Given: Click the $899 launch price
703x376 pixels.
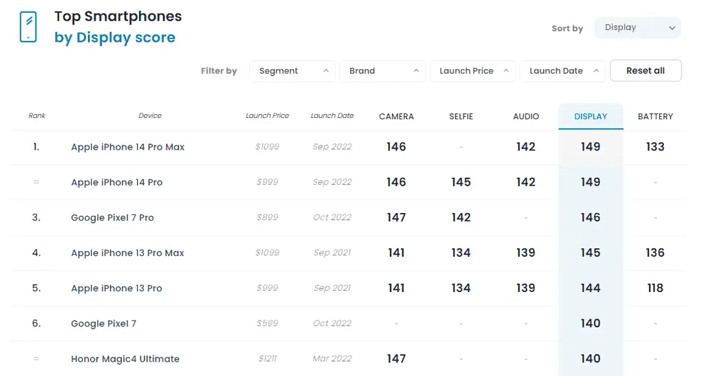Looking at the screenshot, I should [x=268, y=217].
